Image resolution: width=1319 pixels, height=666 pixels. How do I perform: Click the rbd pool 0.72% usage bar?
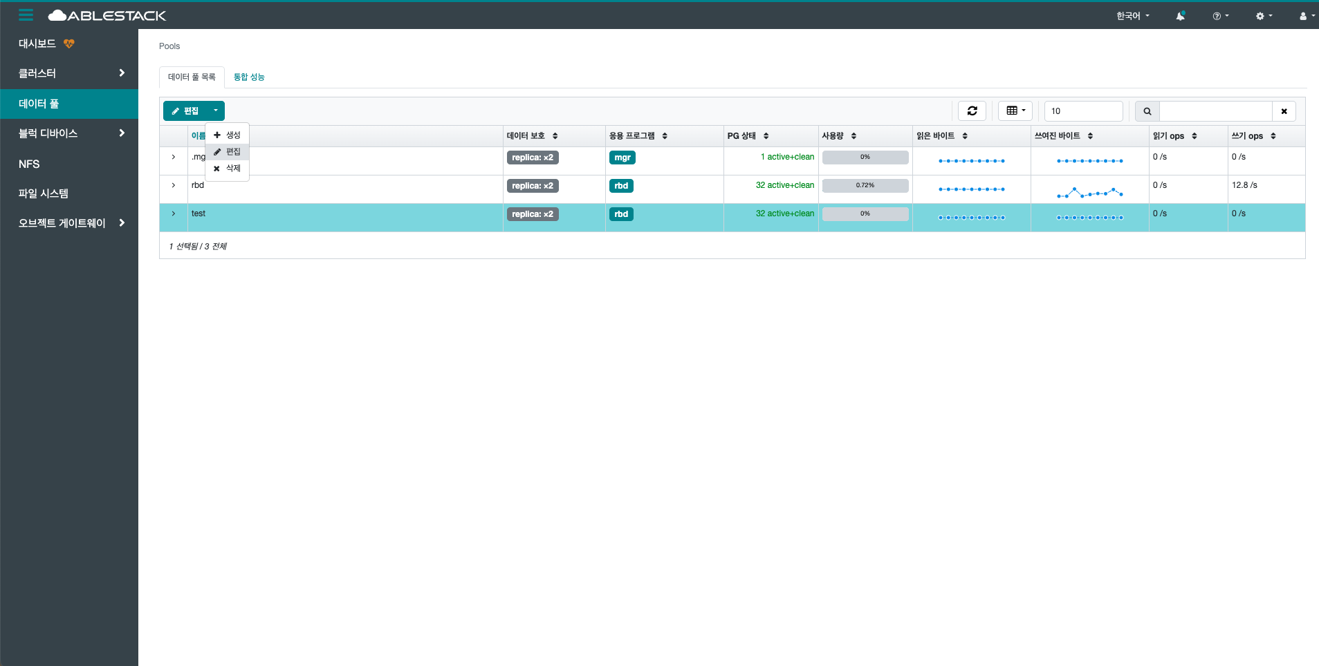[x=865, y=186]
